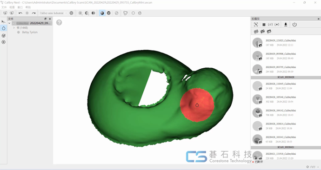Collapse the 20220429_09 project tree node

coord(9,23)
